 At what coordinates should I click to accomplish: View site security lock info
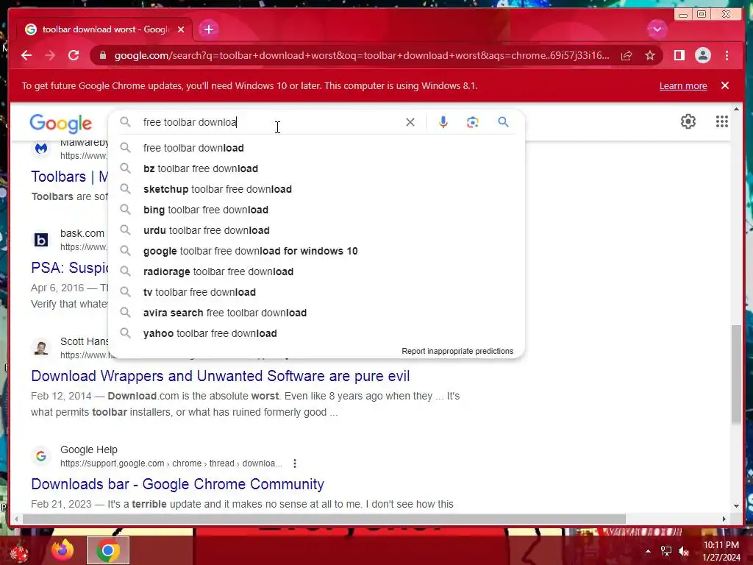tap(103, 55)
